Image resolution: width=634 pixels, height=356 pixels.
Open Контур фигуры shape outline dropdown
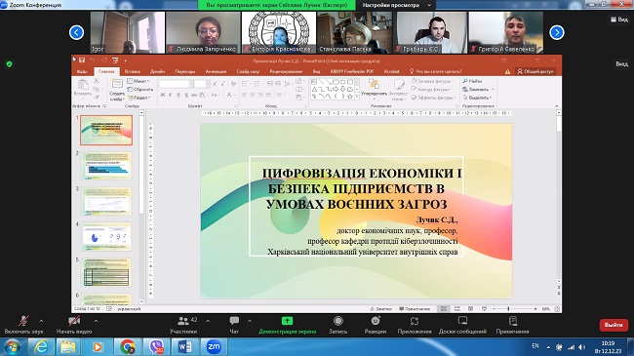432,89
